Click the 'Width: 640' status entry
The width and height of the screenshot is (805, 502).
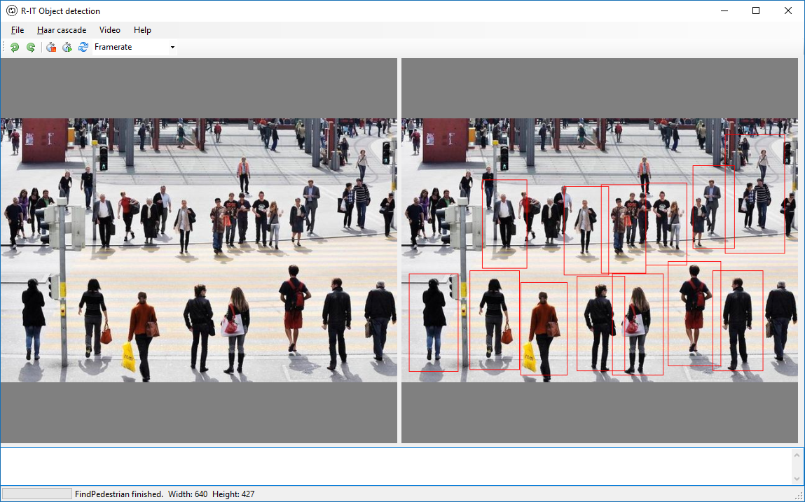(188, 494)
